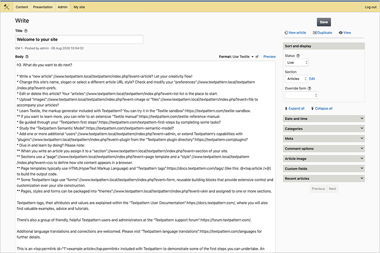Open the Content menu
380x253 pixels.
(x=22, y=7)
